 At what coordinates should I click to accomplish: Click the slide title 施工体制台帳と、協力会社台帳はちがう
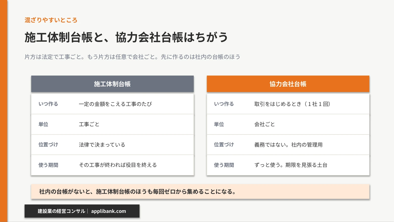click(126, 37)
